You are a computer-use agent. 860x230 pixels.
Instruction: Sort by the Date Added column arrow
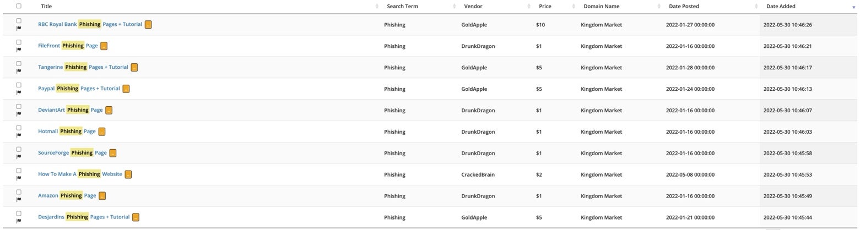(854, 7)
